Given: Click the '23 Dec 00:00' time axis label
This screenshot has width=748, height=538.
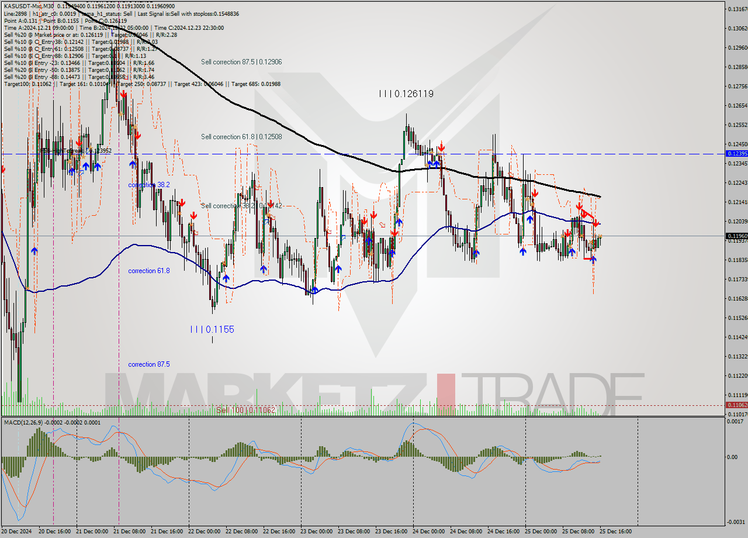Looking at the screenshot, I should (x=316, y=532).
